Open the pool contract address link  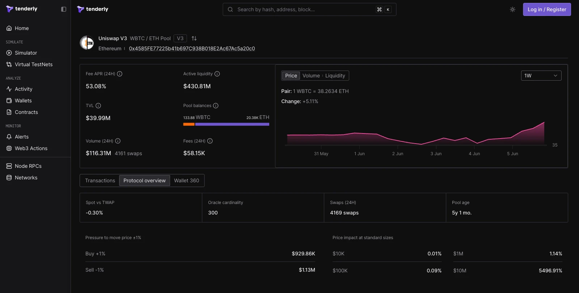click(x=192, y=48)
